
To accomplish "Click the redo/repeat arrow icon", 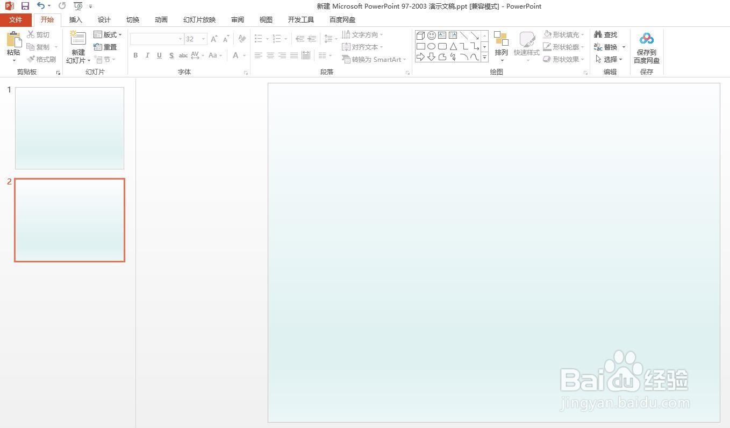I will click(62, 6).
